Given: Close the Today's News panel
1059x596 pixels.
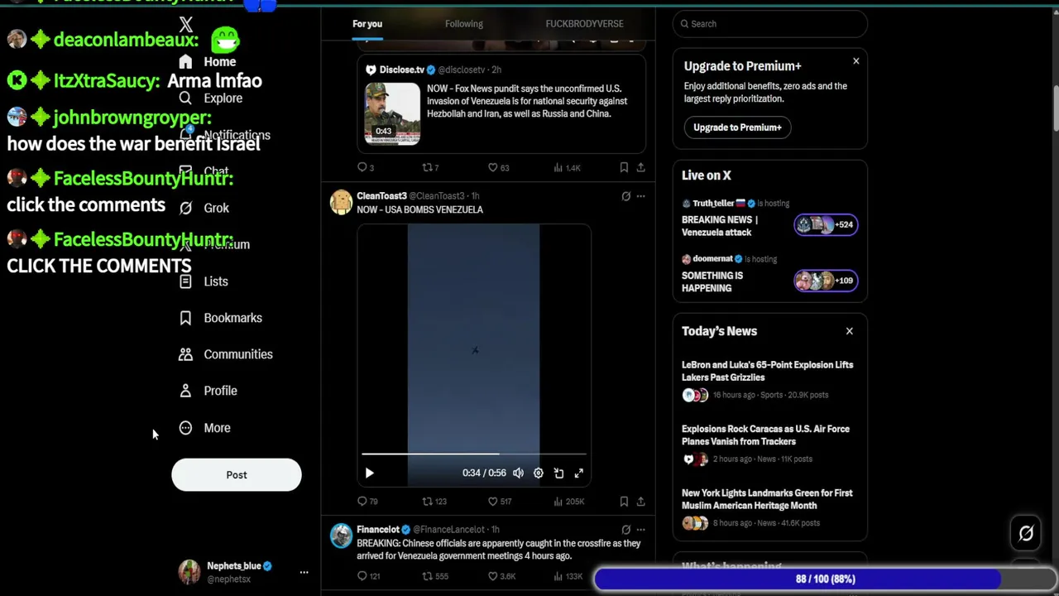Looking at the screenshot, I should pos(849,331).
